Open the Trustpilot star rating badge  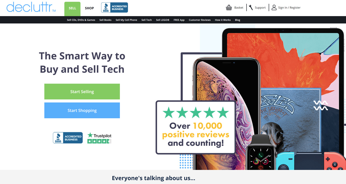tap(99, 138)
